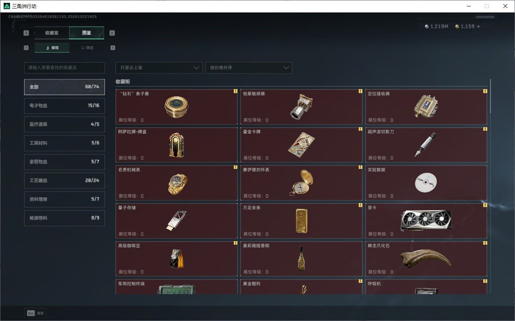Switch to the 限定 sub-tab

87,48
